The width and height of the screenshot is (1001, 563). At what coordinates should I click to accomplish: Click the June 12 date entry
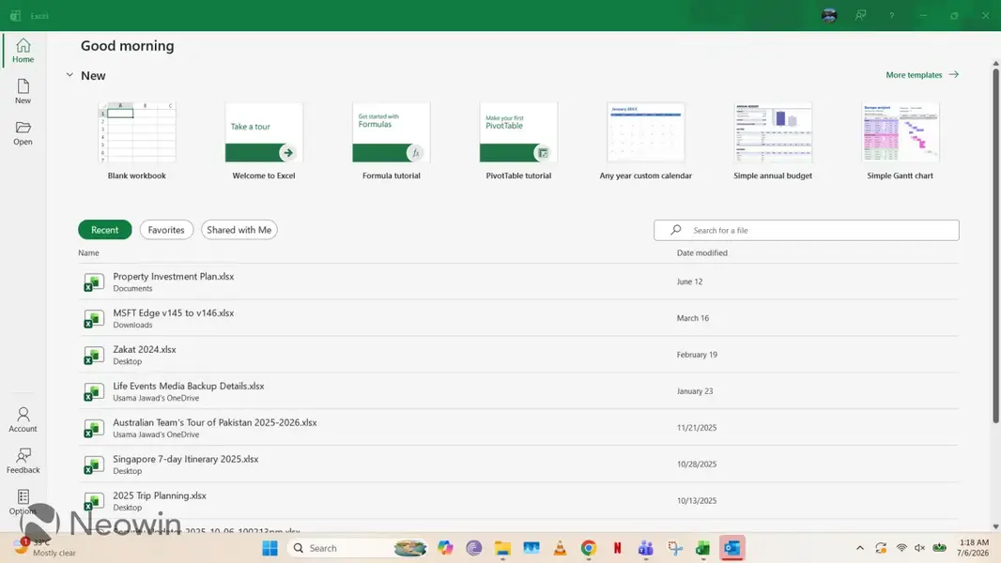click(689, 281)
